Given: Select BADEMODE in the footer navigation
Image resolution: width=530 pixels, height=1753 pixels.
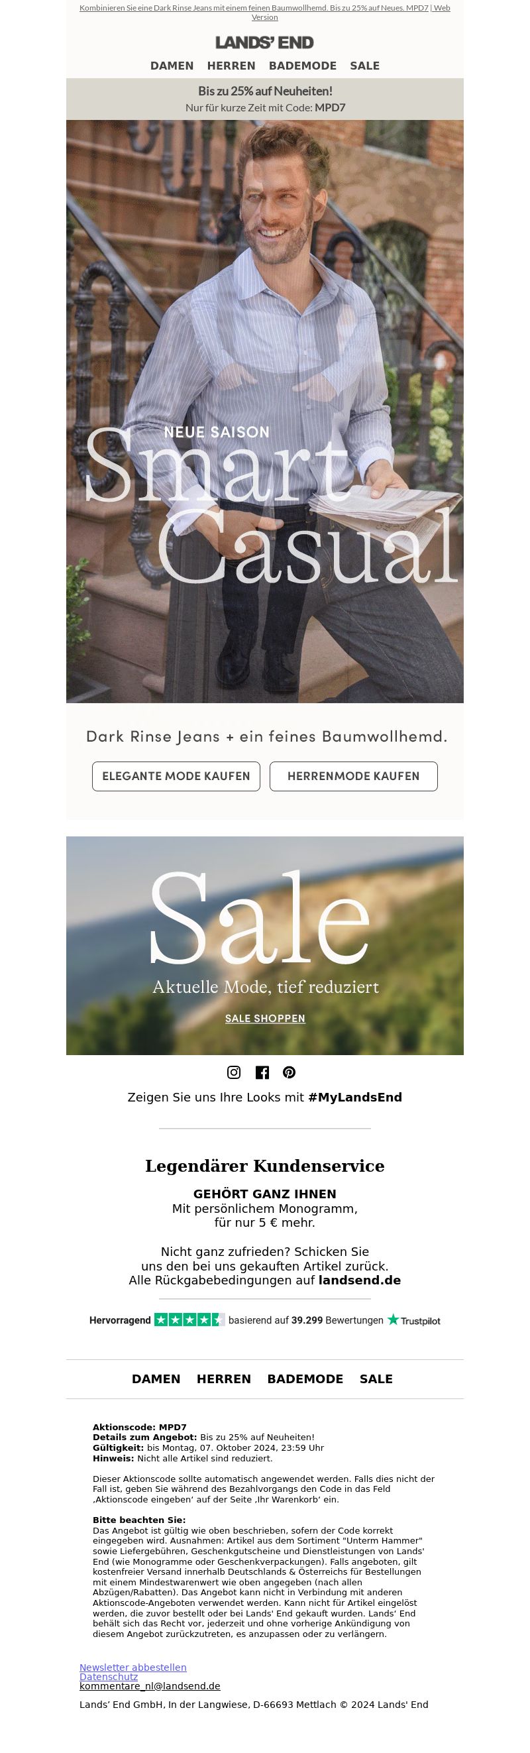Looking at the screenshot, I should coord(305,1379).
